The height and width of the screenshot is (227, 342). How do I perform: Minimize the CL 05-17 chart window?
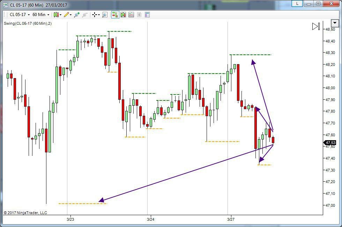pyautogui.click(x=308, y=4)
